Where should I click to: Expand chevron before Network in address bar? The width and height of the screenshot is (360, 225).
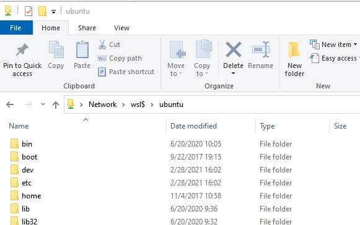coord(81,104)
